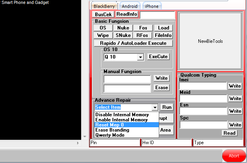Click Write button in Manual Fungsion
This screenshot has width=247, height=163.
pyautogui.click(x=162, y=78)
